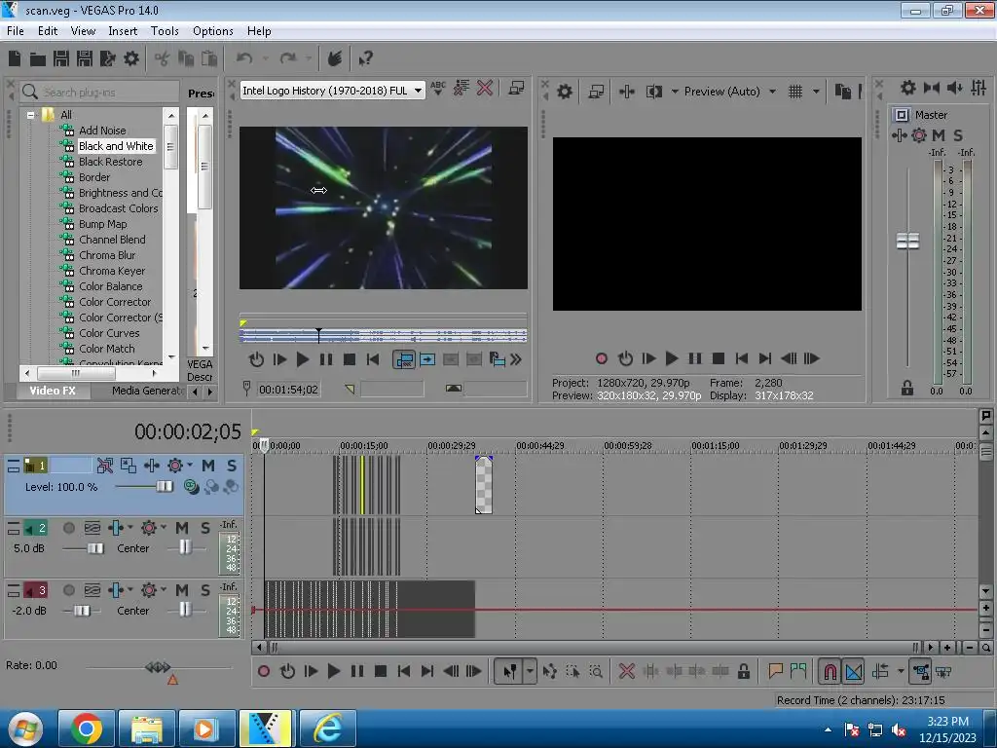Solo video track 1
The width and height of the screenshot is (997, 748).
[x=232, y=466]
